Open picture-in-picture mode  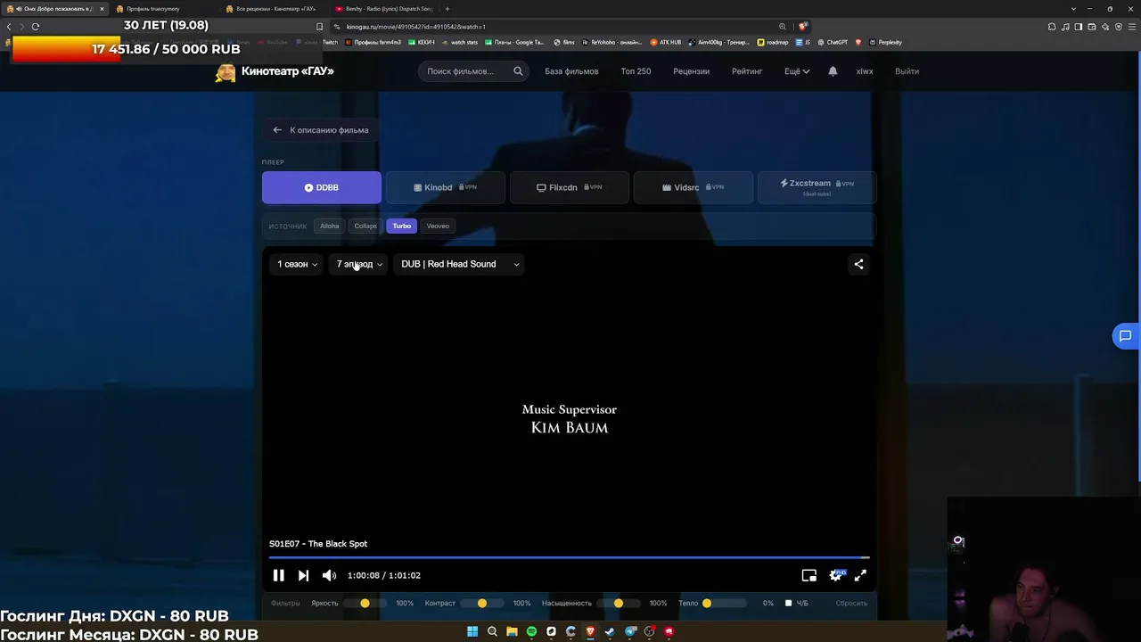click(809, 576)
